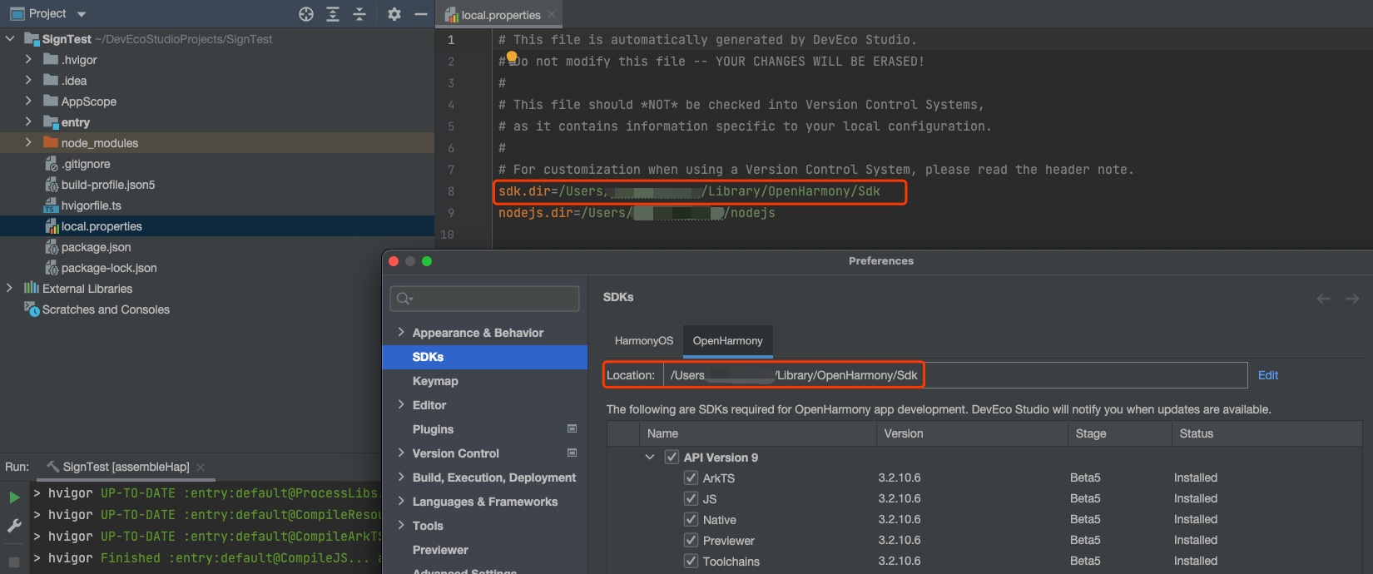Image resolution: width=1373 pixels, height=574 pixels.
Task: Click the Run green play icon
Action: [x=14, y=497]
